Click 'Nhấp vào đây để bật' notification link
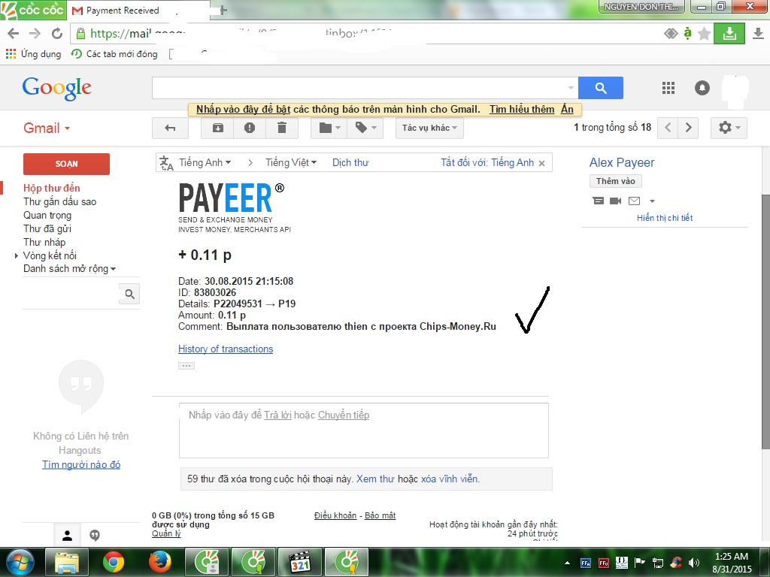Viewport: 770px width, 577px height. click(243, 110)
